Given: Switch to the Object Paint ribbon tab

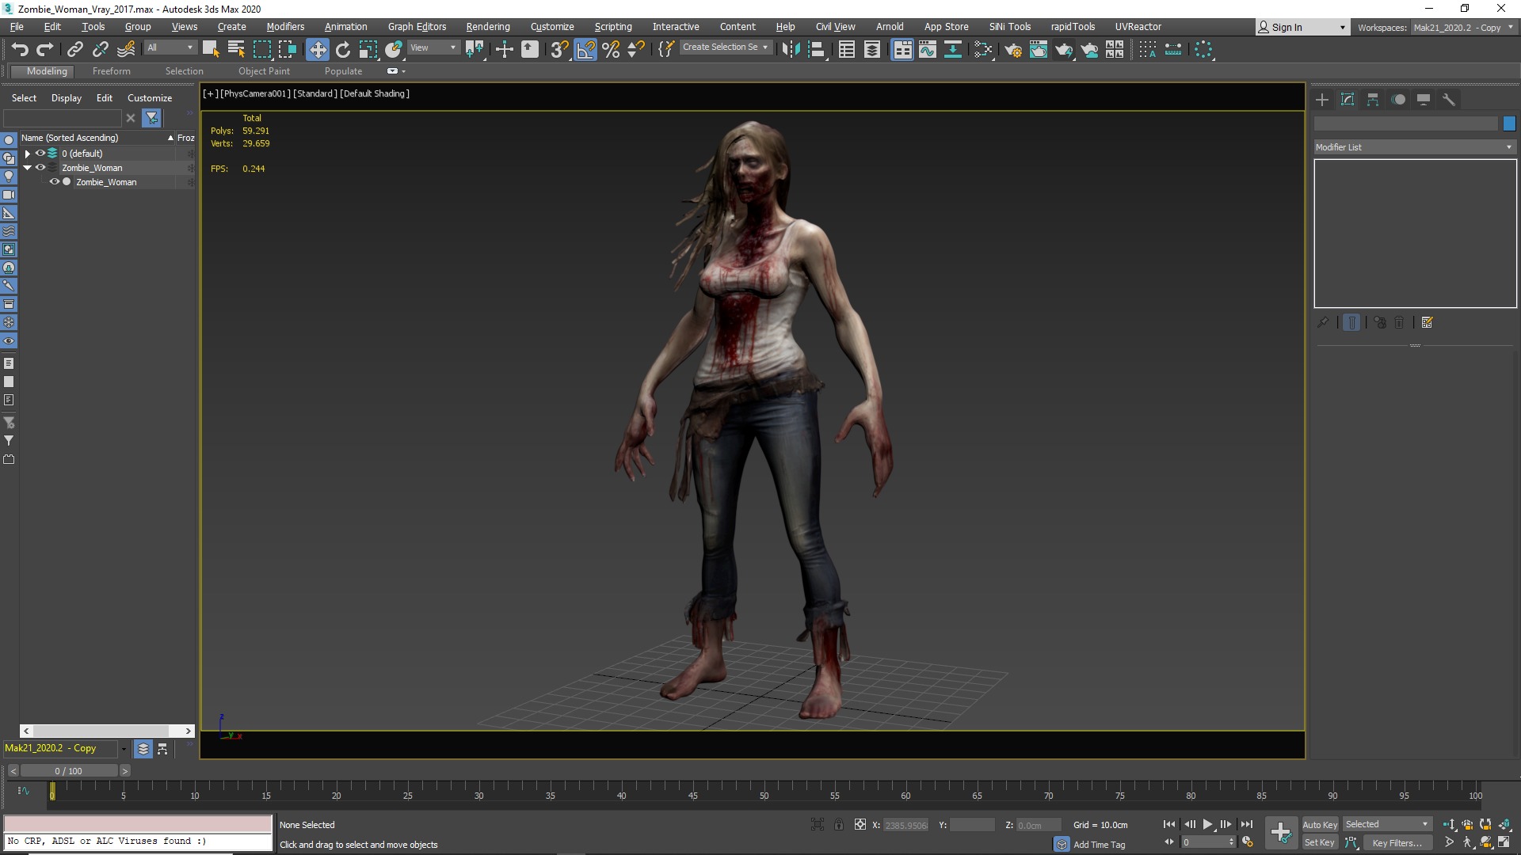Looking at the screenshot, I should coord(264,71).
